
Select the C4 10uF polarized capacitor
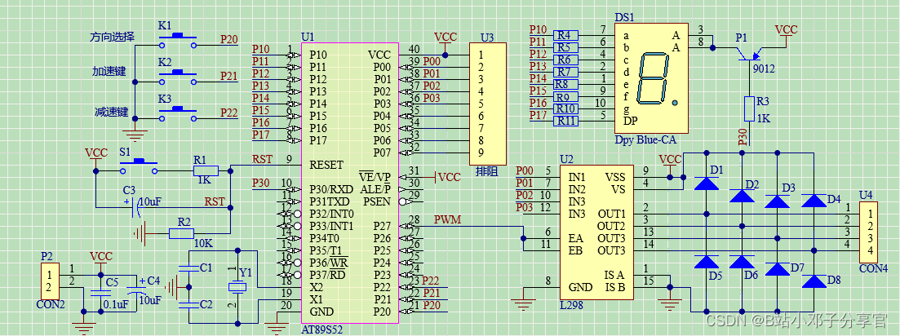pyautogui.click(x=136, y=290)
